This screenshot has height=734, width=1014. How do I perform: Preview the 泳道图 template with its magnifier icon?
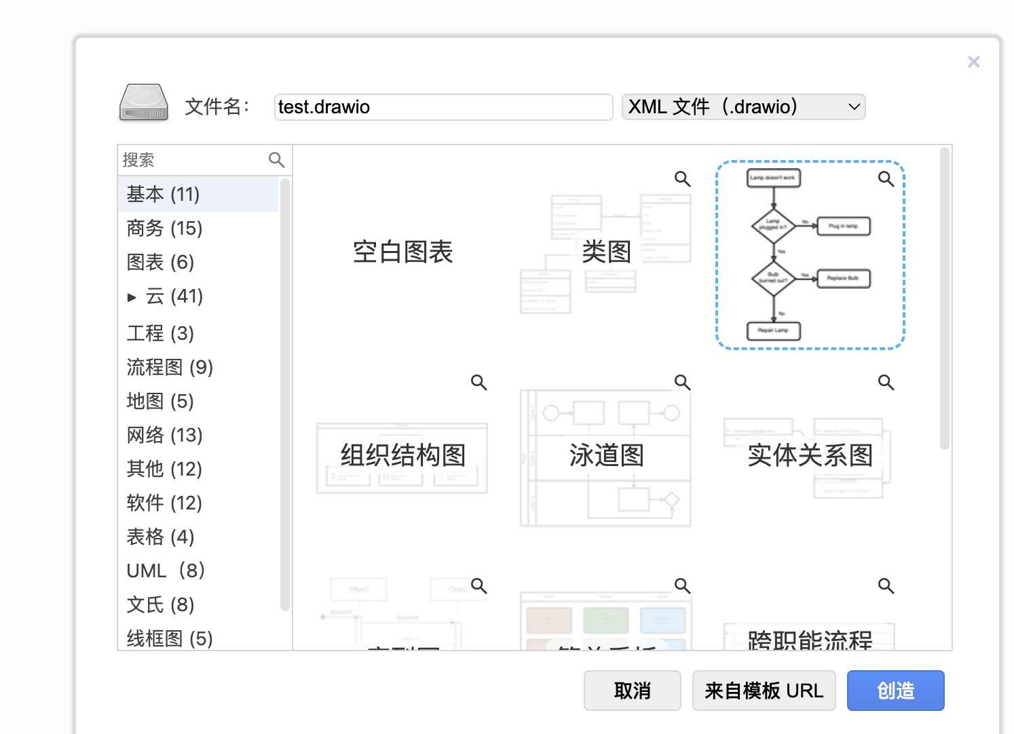(682, 383)
